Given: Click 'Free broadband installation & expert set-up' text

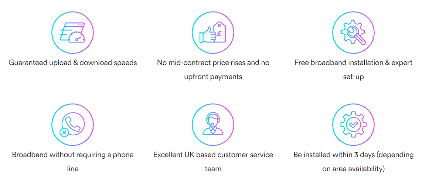Looking at the screenshot, I should (353, 70).
